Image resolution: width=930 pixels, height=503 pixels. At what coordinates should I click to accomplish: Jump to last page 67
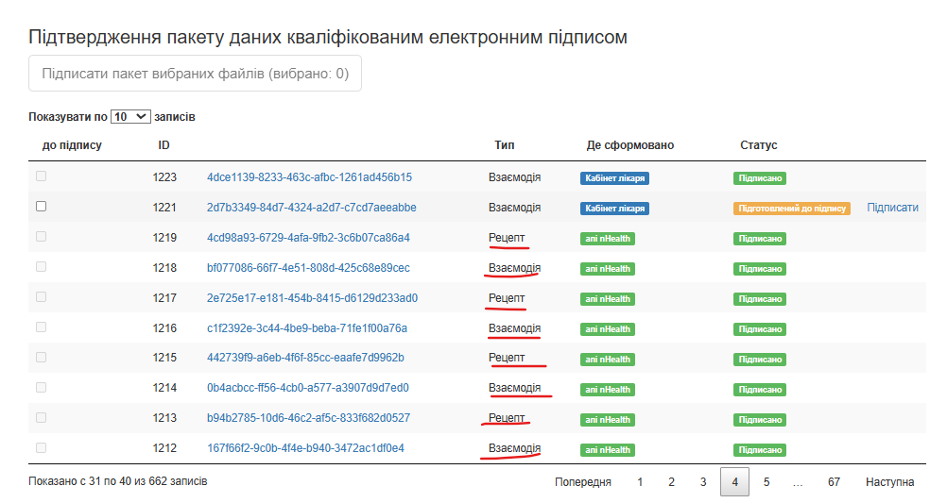834,482
